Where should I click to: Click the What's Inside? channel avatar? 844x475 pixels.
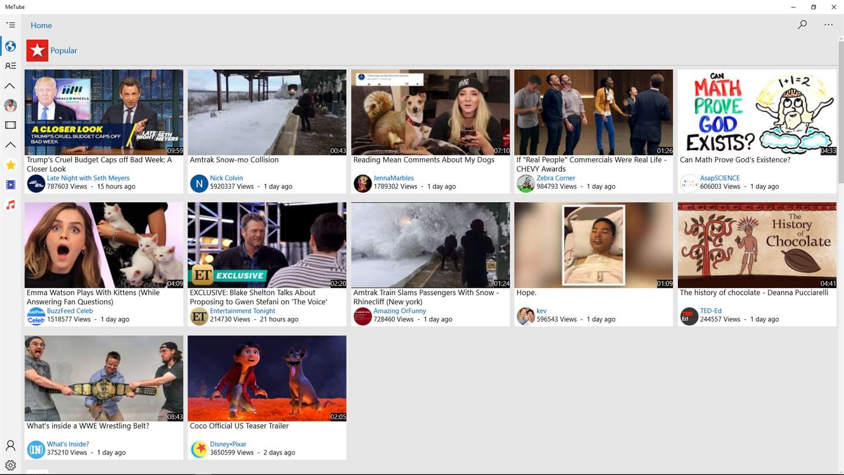(x=36, y=450)
